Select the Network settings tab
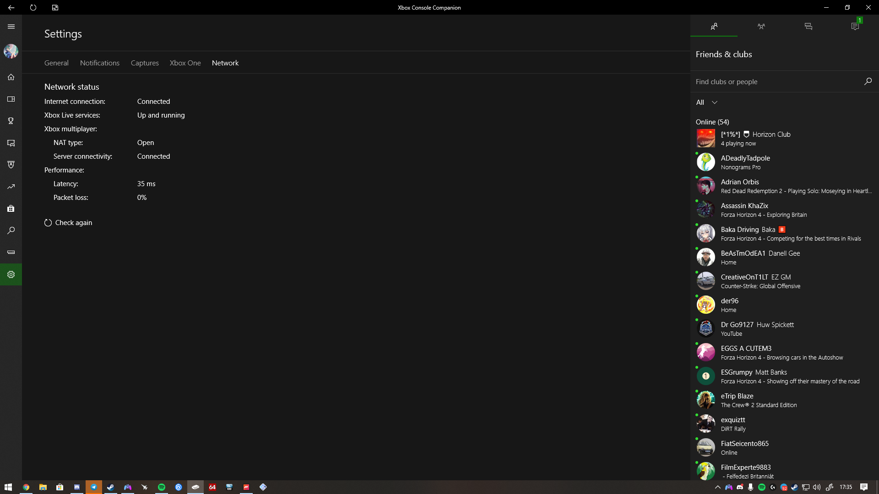The width and height of the screenshot is (879, 494). click(225, 63)
